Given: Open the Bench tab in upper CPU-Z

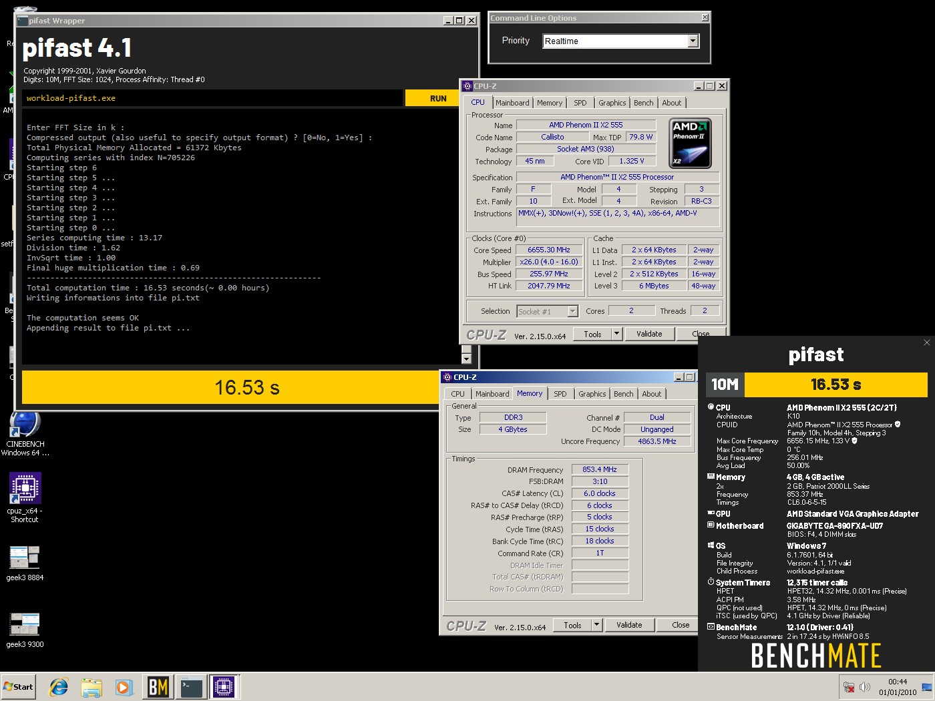Looking at the screenshot, I should point(644,103).
